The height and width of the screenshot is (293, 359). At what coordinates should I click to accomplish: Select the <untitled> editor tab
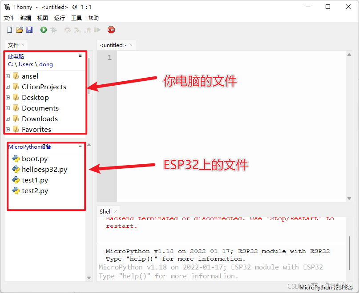[x=113, y=45]
